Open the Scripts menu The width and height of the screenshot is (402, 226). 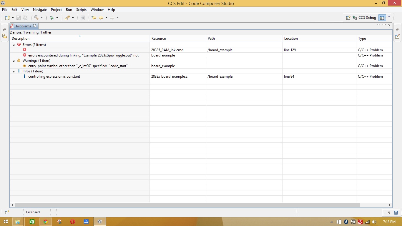click(82, 10)
